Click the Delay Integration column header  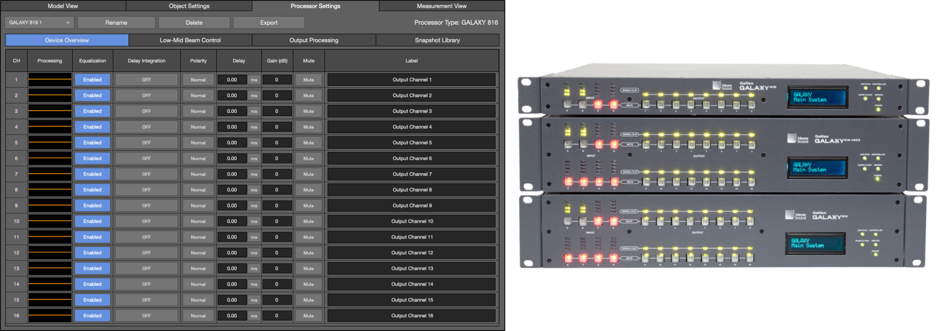click(146, 61)
